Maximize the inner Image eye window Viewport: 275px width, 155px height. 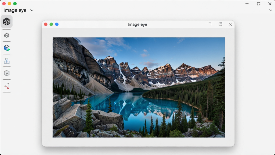click(220, 24)
